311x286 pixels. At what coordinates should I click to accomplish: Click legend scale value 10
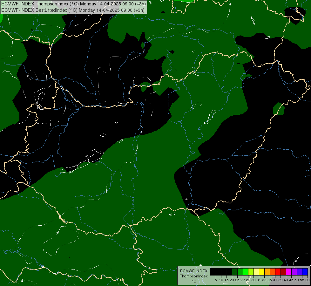pyautogui.click(x=221, y=280)
